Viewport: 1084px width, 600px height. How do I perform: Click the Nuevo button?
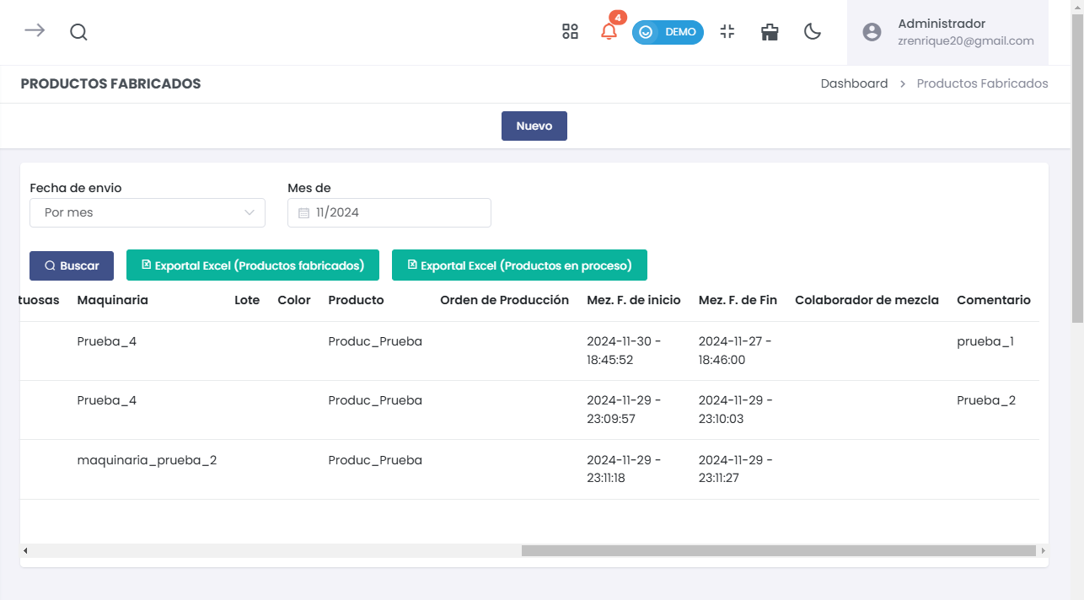coord(534,126)
